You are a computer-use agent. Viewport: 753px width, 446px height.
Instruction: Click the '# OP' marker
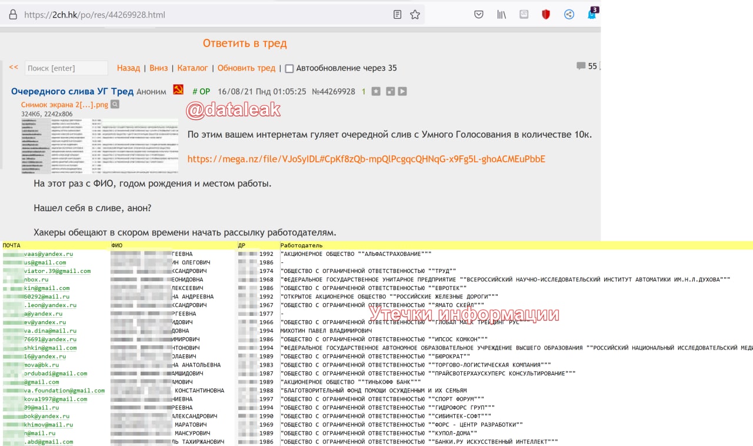(x=201, y=91)
